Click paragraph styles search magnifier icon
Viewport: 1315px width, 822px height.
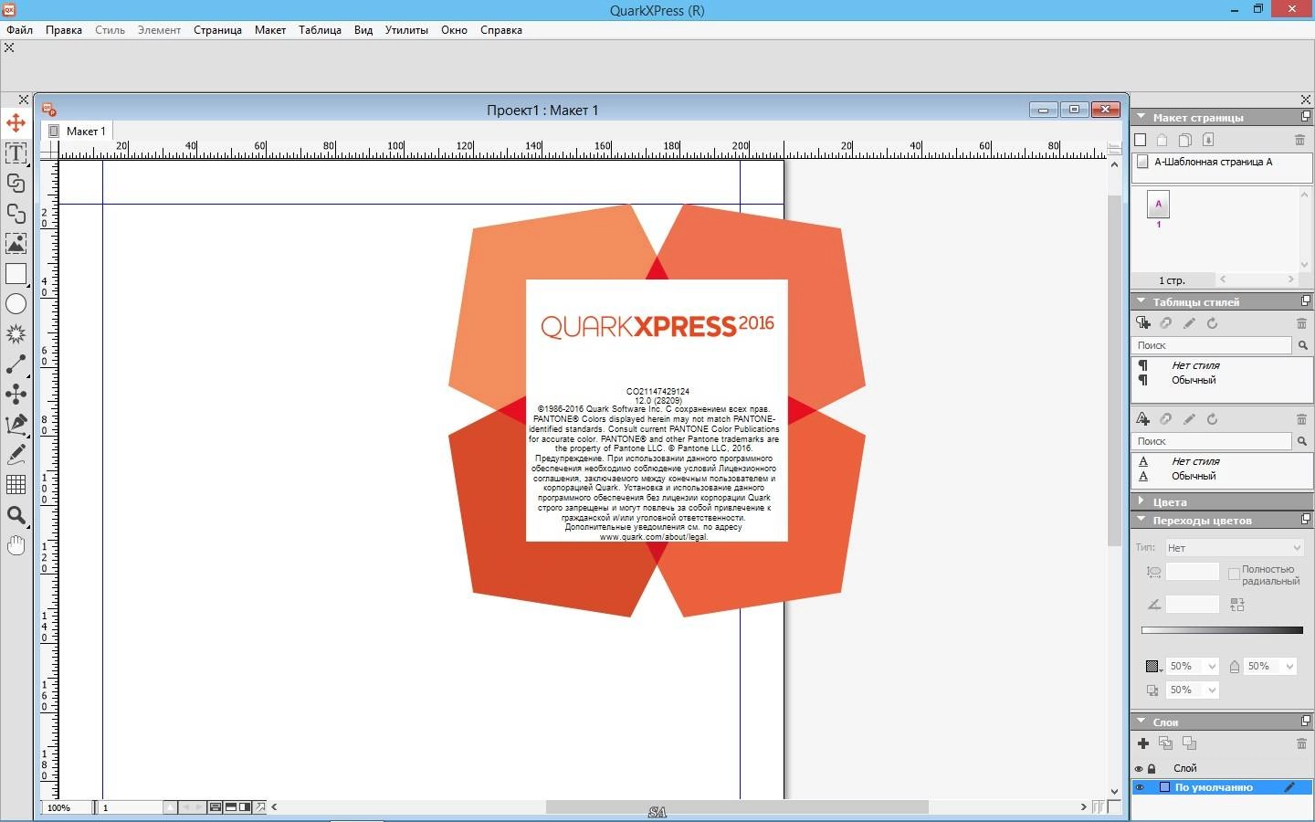coord(1303,345)
